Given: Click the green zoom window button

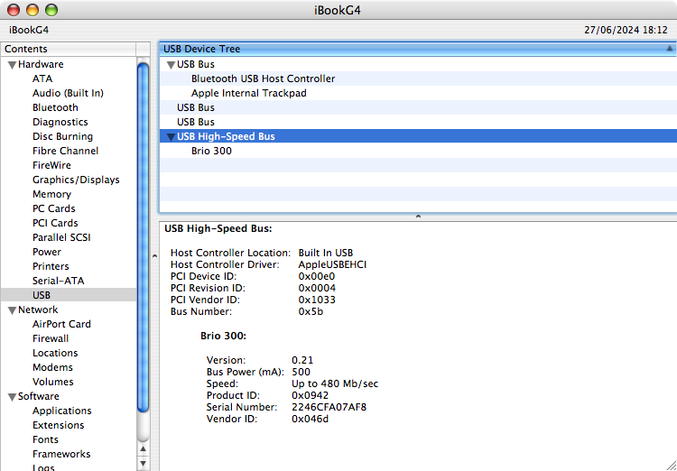Looking at the screenshot, I should click(x=51, y=10).
